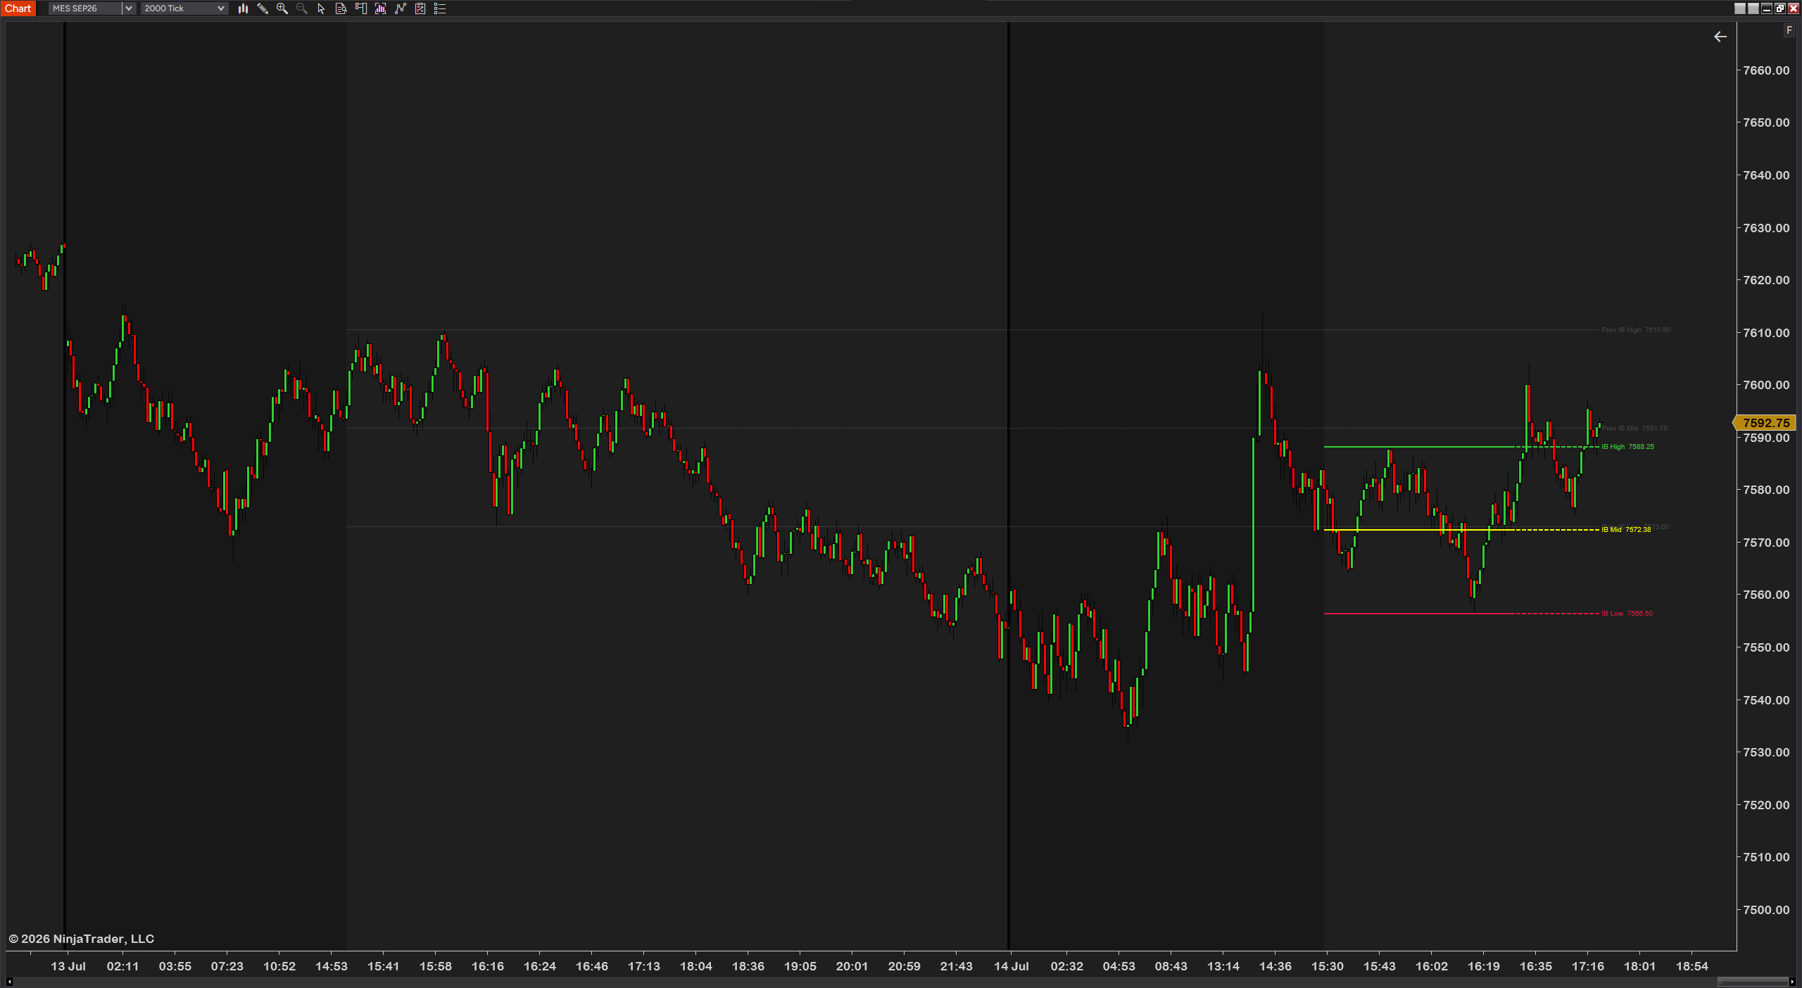Click the horizontal scrollbar left arrow
Viewport: 1802px width, 988px height.
[x=9, y=982]
